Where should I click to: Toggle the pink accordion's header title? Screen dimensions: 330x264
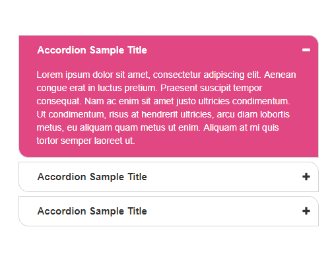[92, 50]
